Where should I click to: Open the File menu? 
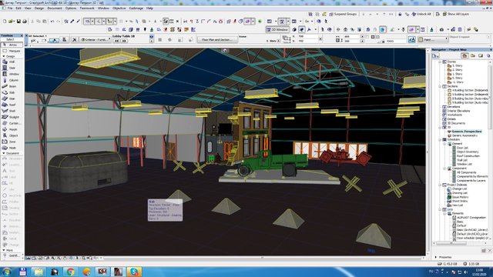pos(10,8)
